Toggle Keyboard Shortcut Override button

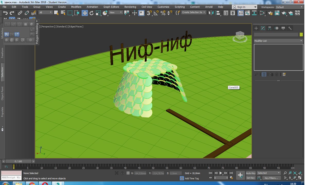142,13
